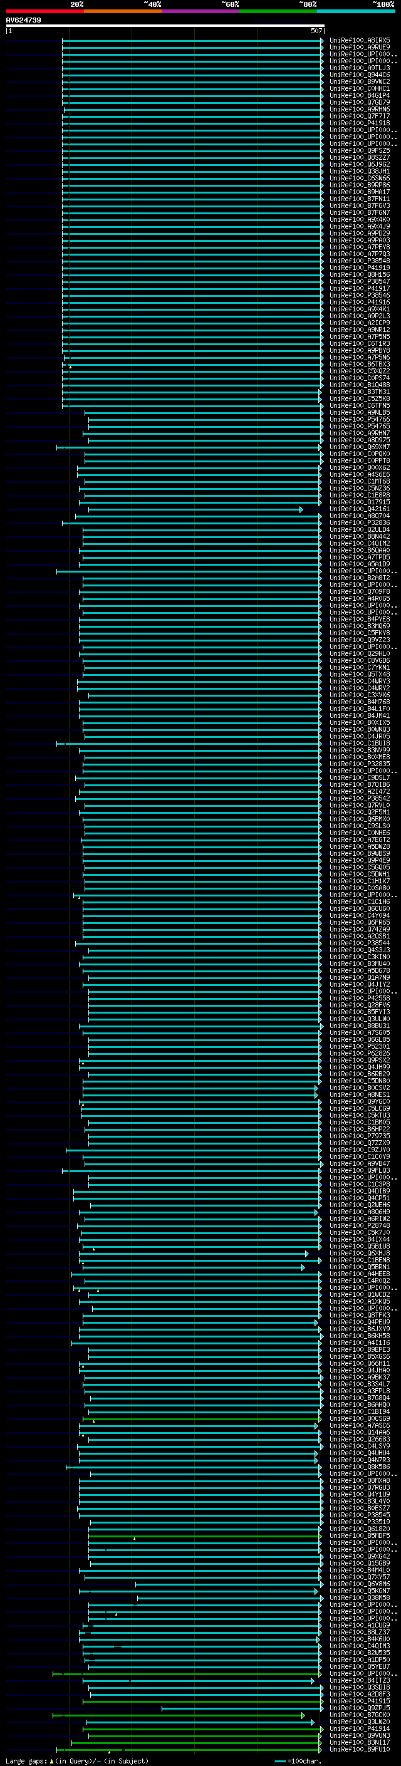Click the UniRef100_P42558 label
This screenshot has width=401, height=1766.
click(359, 998)
